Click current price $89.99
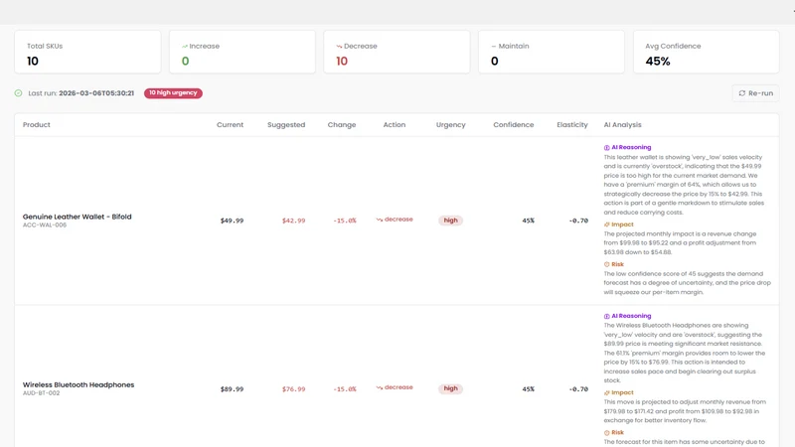 coord(232,389)
